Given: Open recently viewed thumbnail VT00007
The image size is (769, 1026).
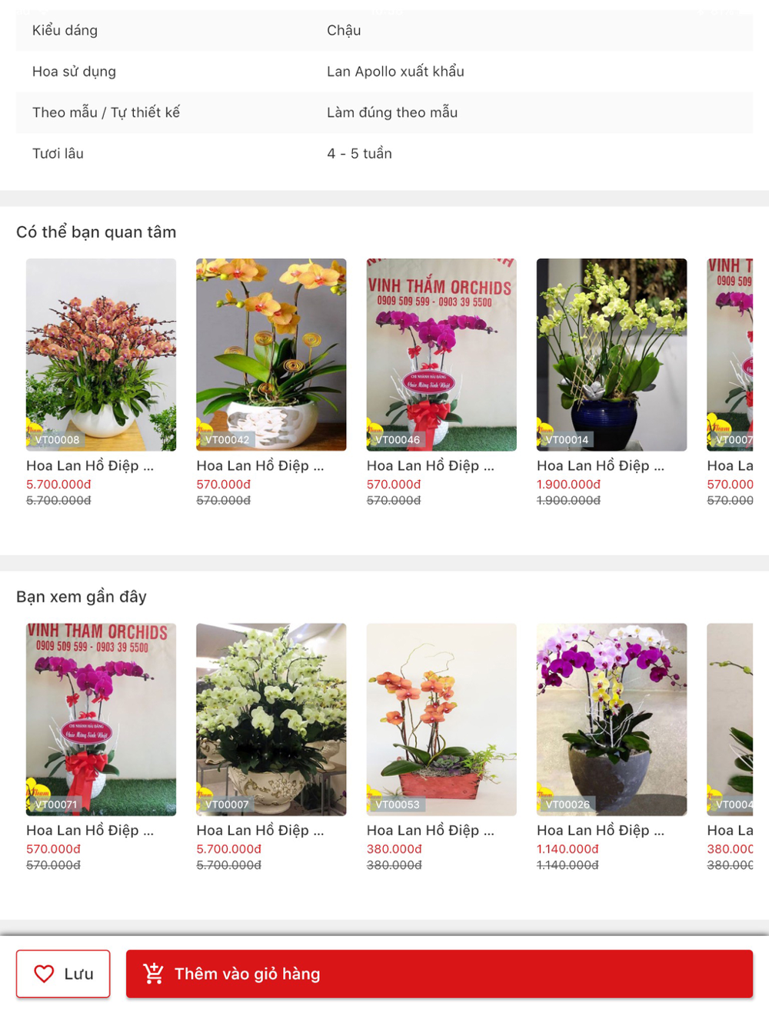Looking at the screenshot, I should (x=271, y=719).
